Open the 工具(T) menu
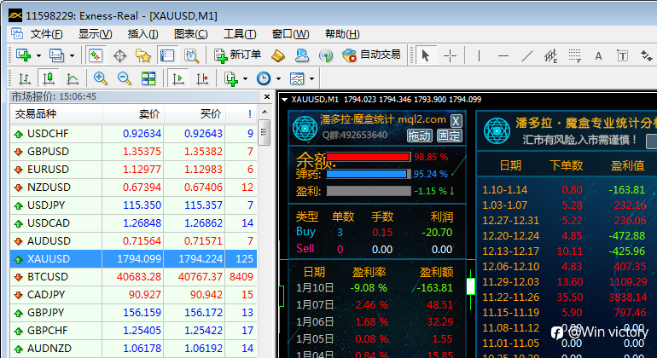 click(x=240, y=34)
